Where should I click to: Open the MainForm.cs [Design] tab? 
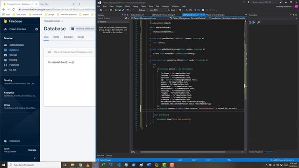click(215, 15)
